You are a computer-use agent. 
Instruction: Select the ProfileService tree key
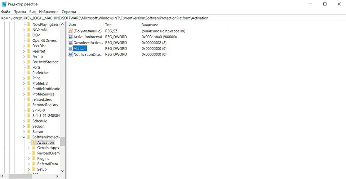[43, 94]
